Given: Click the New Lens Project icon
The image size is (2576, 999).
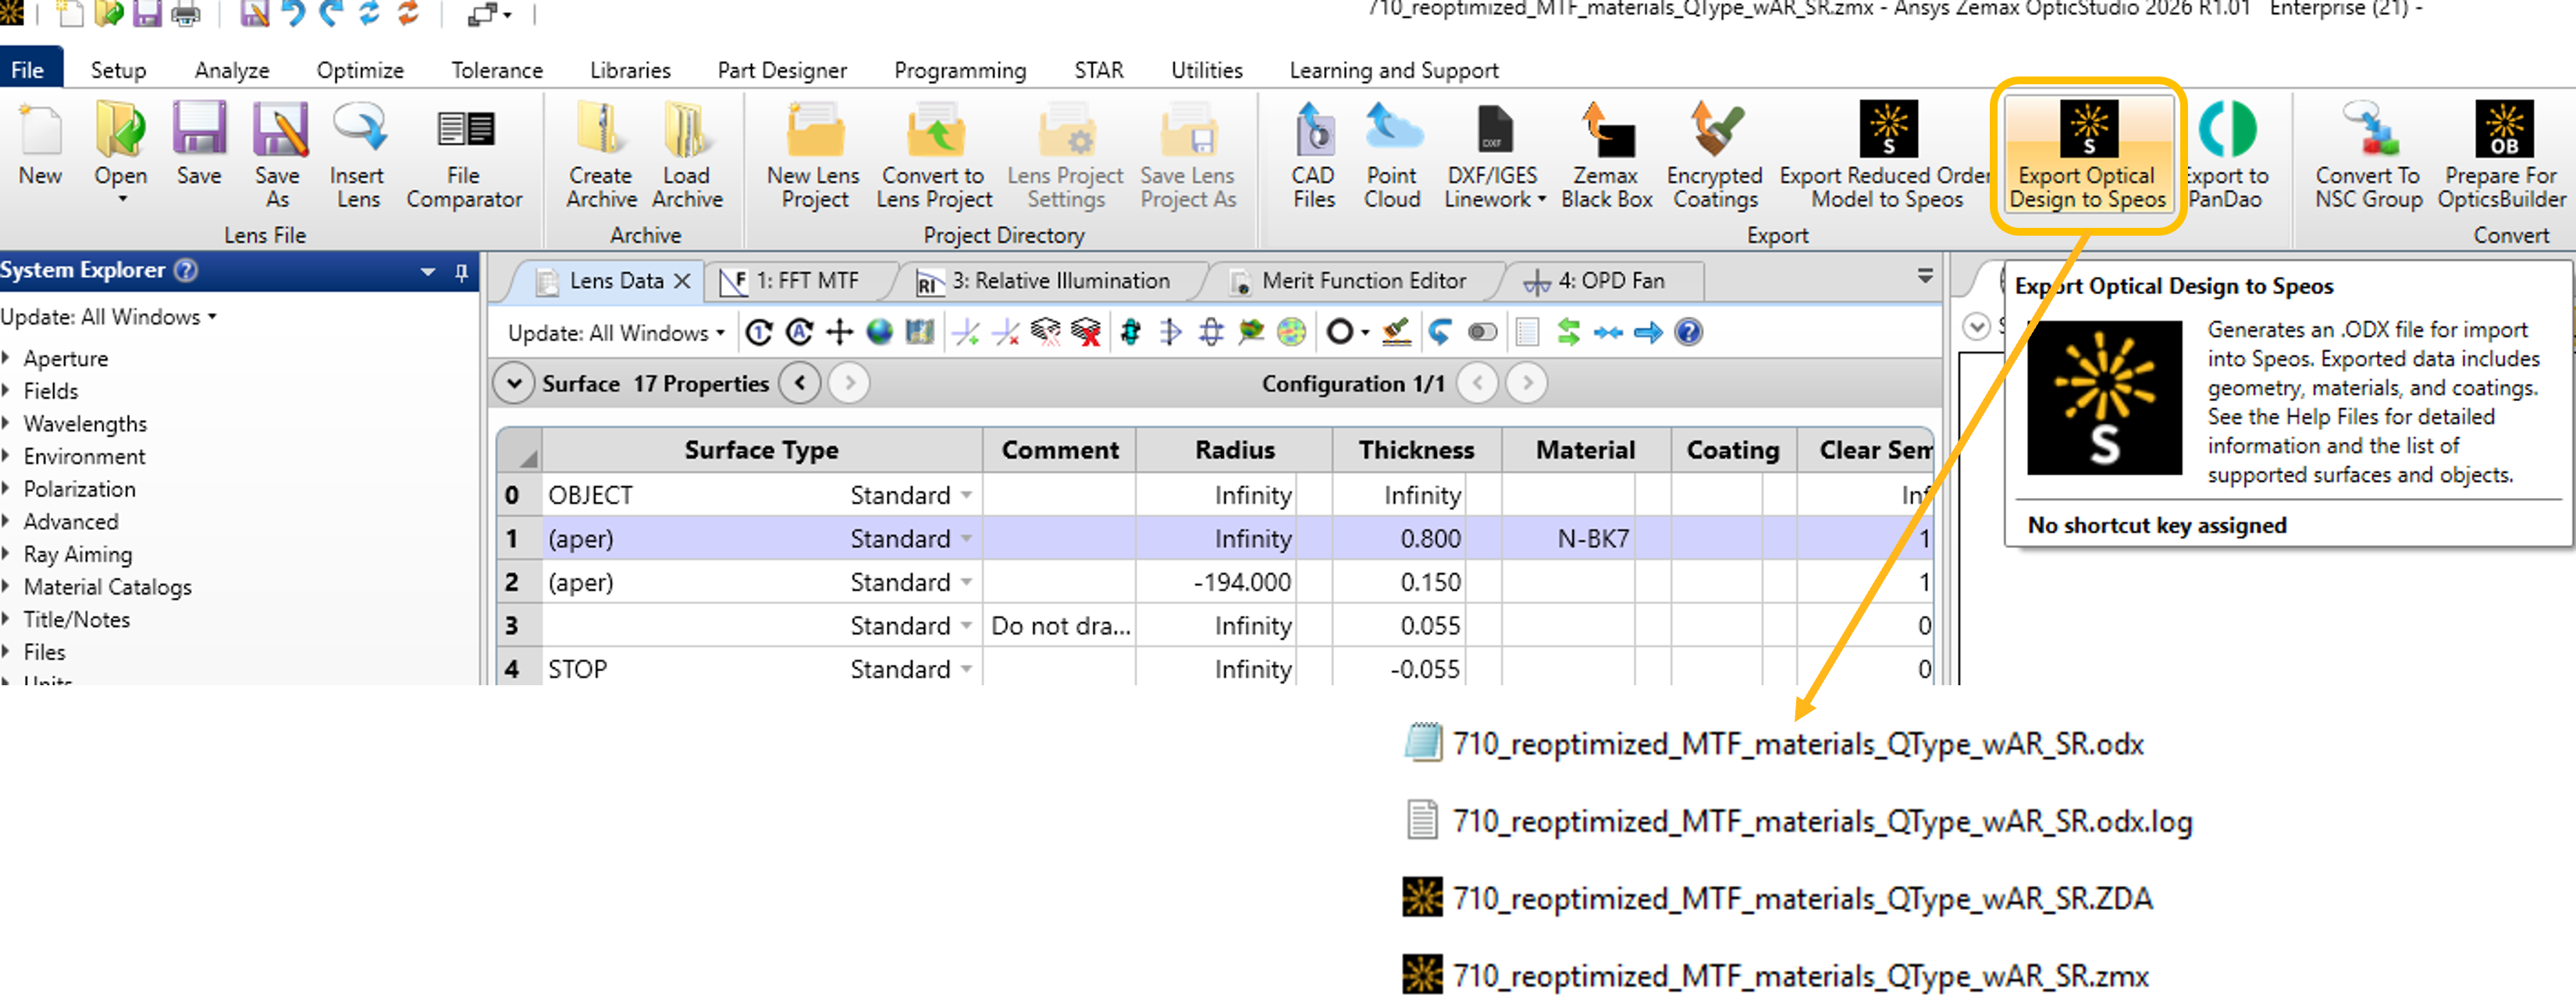Looking at the screenshot, I should point(813,154).
